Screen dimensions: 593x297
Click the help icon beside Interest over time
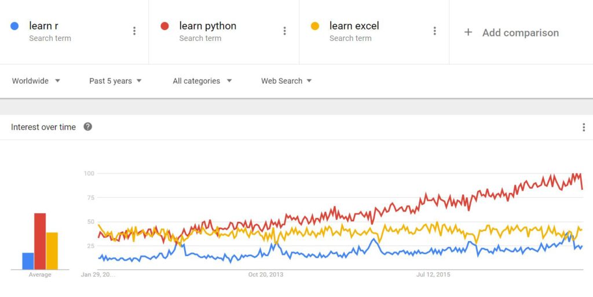[x=88, y=127]
